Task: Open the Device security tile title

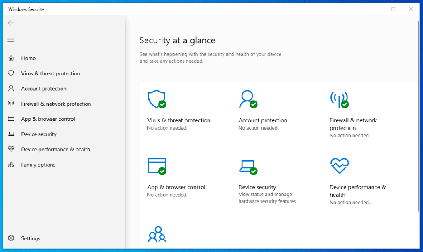Action: 257,187
